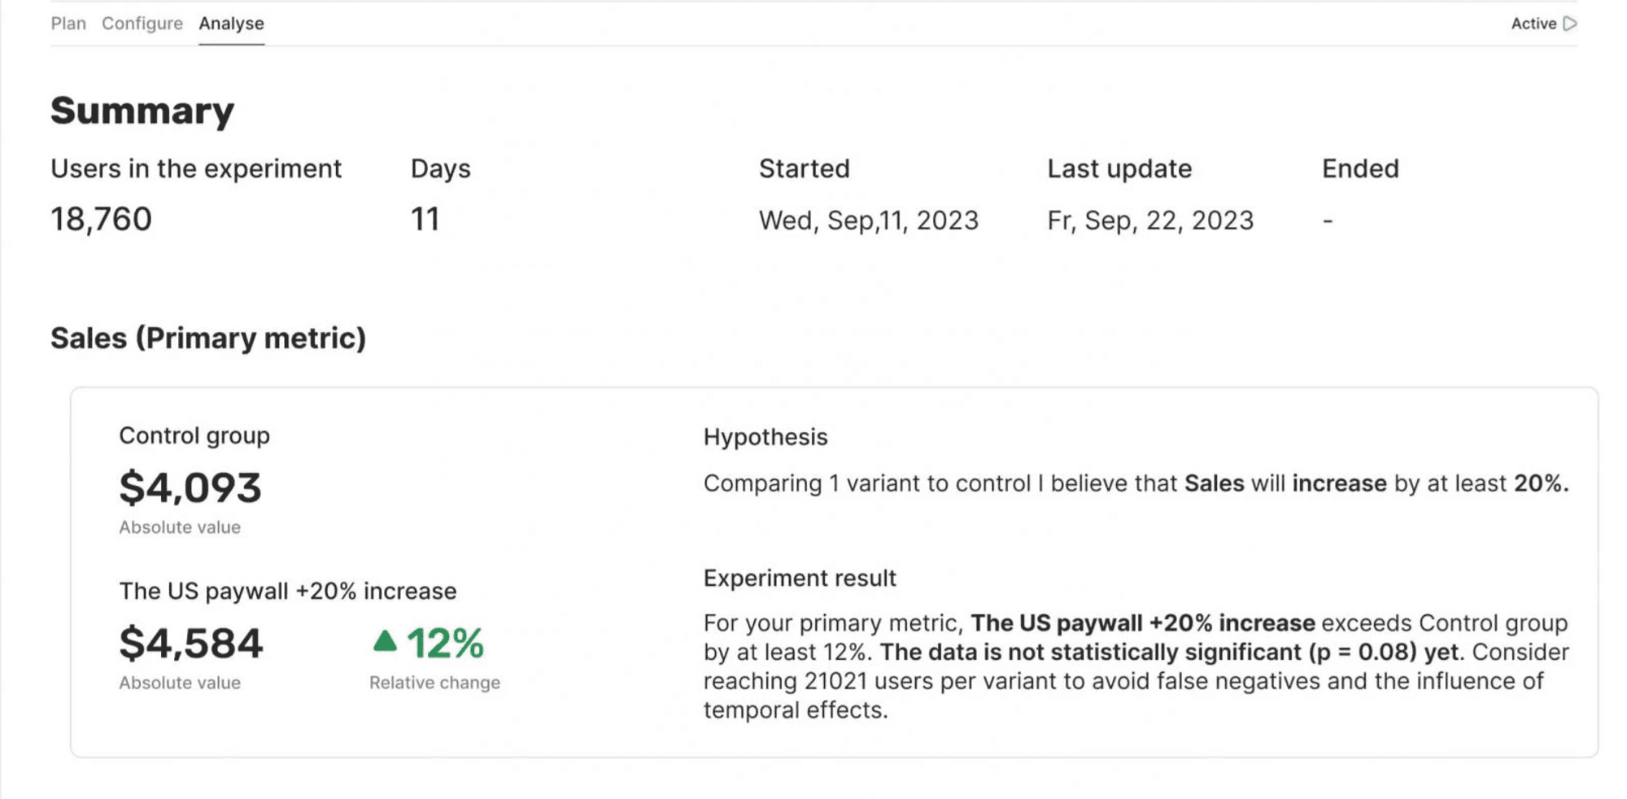Click the Last update date Fr, Sep, 22, 2023
1627x799 pixels.
pos(1150,219)
